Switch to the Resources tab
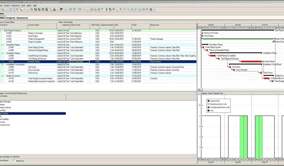 coord(22,18)
